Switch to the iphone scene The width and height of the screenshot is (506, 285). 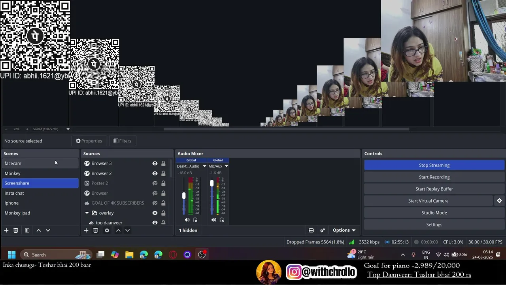pyautogui.click(x=40, y=203)
